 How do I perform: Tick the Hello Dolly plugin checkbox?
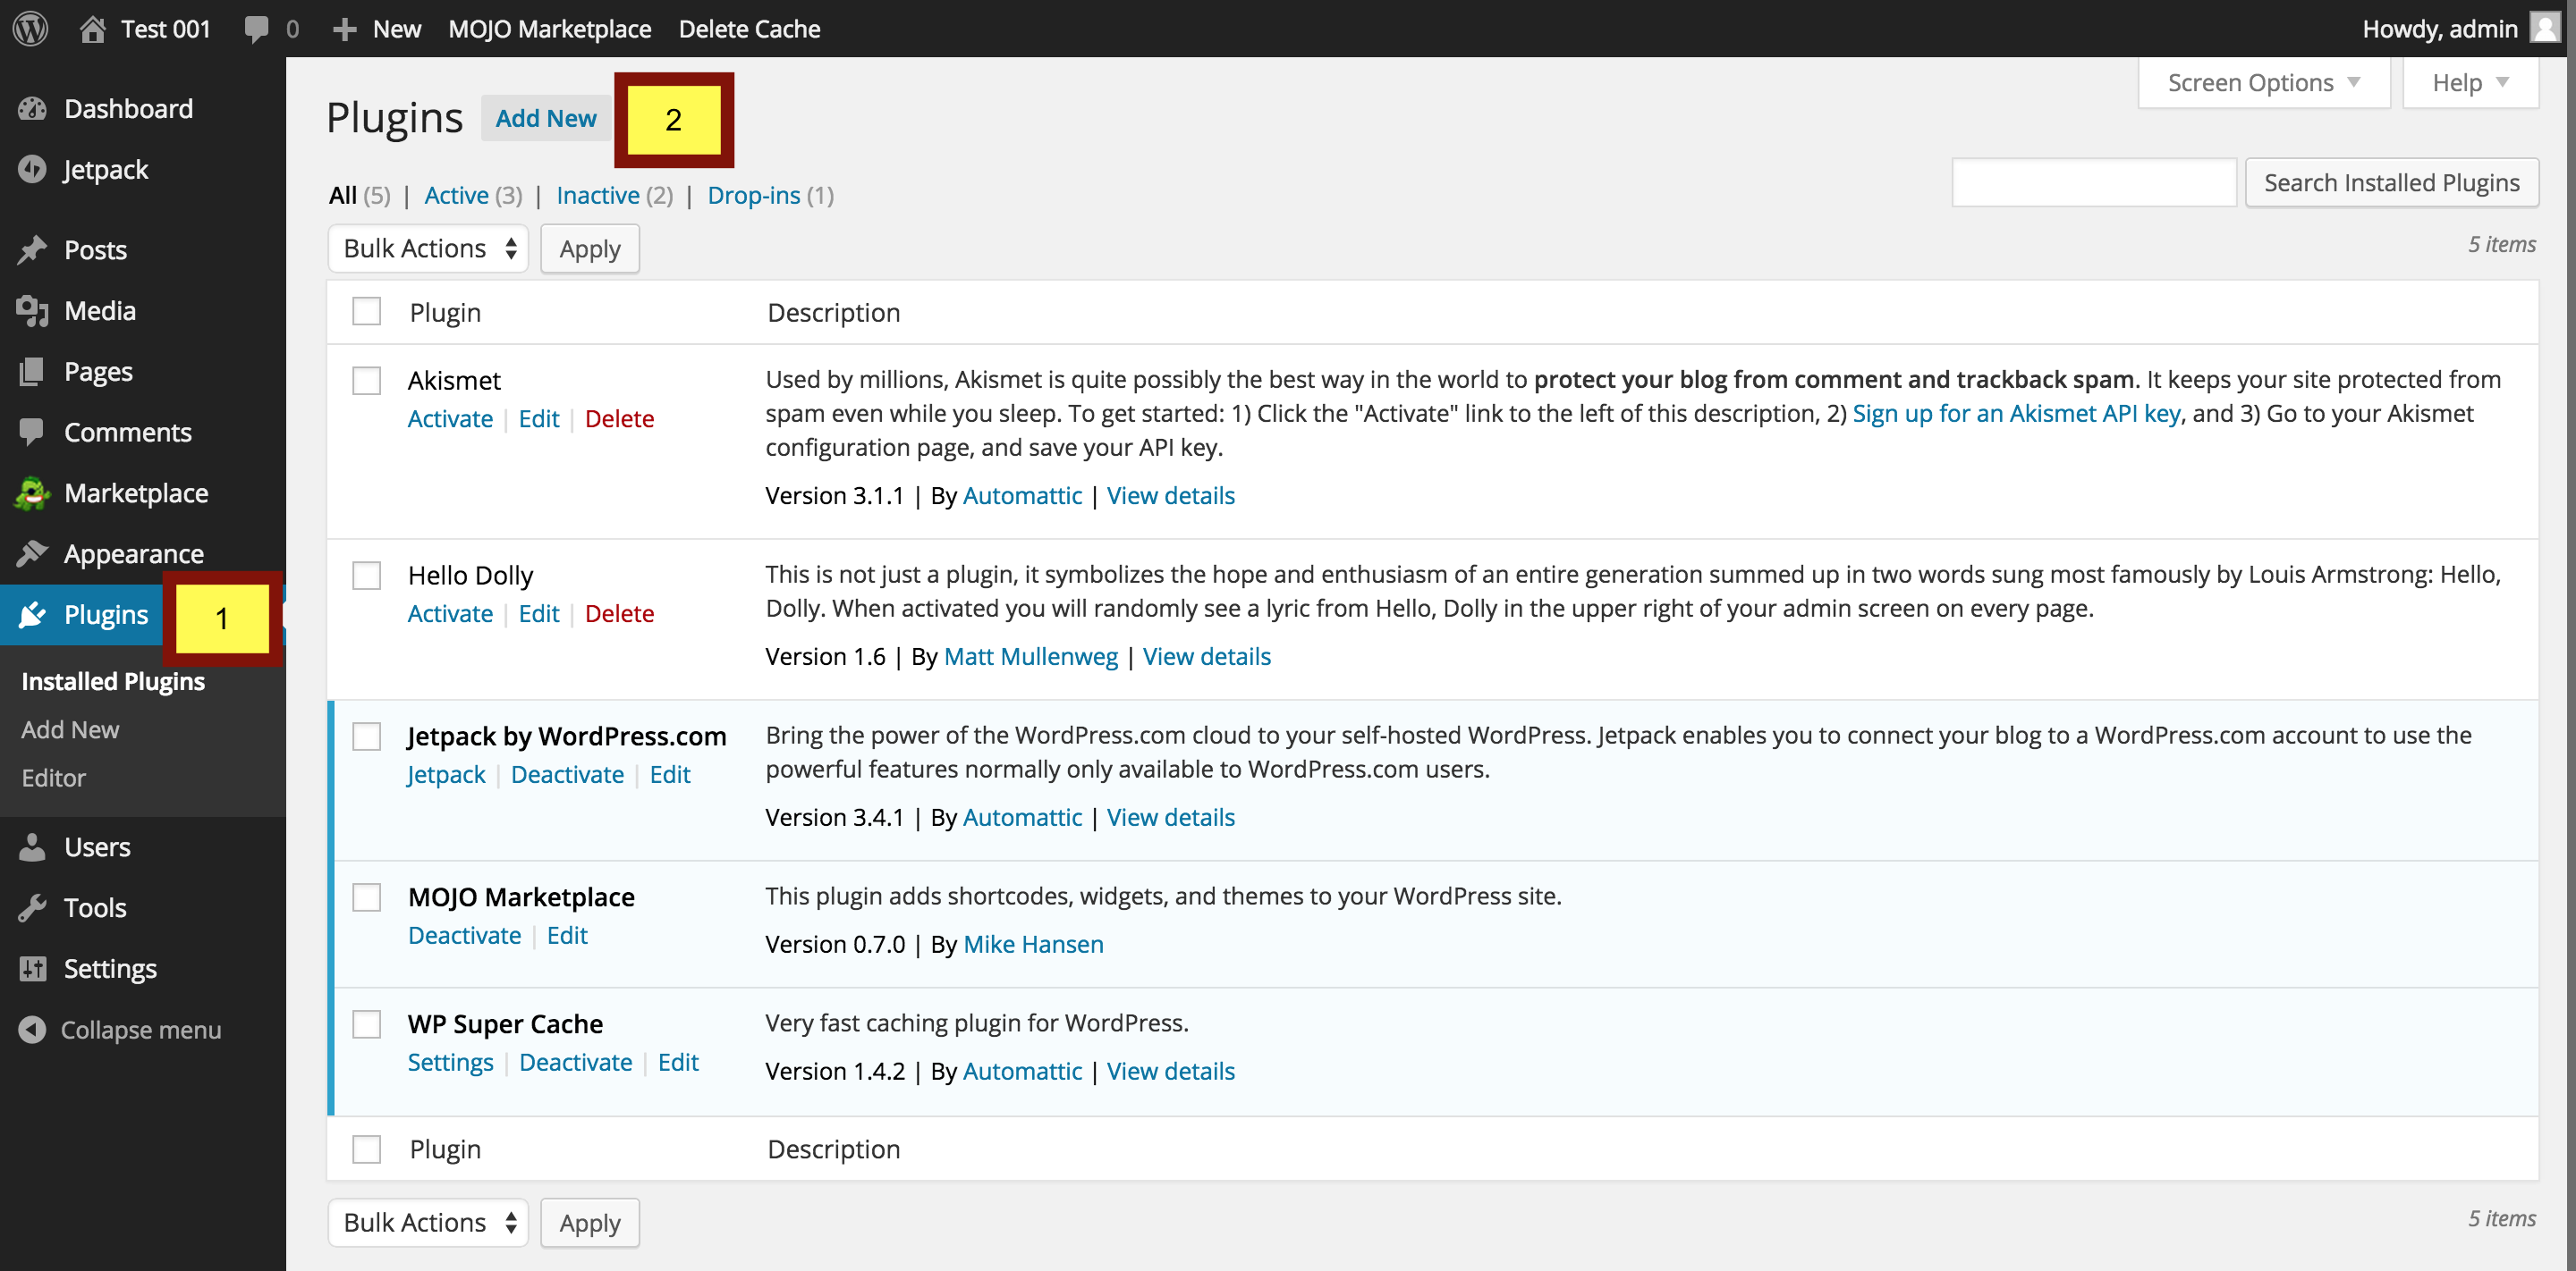[367, 576]
